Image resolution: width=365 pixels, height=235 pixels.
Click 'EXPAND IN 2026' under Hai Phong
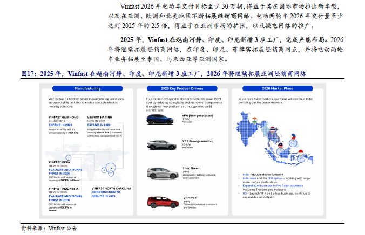tap(60, 125)
